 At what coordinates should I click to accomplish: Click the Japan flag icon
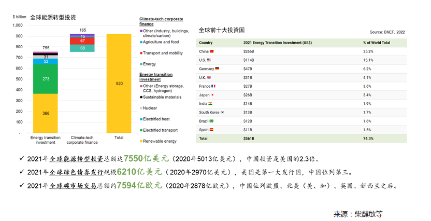pos(212,95)
